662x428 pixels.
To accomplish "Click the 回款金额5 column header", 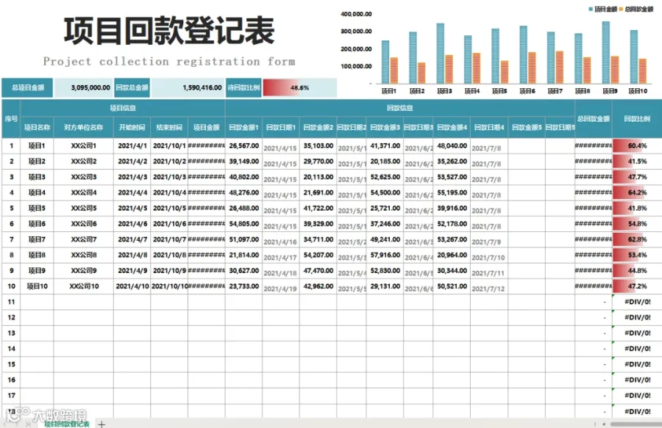I will tap(527, 127).
